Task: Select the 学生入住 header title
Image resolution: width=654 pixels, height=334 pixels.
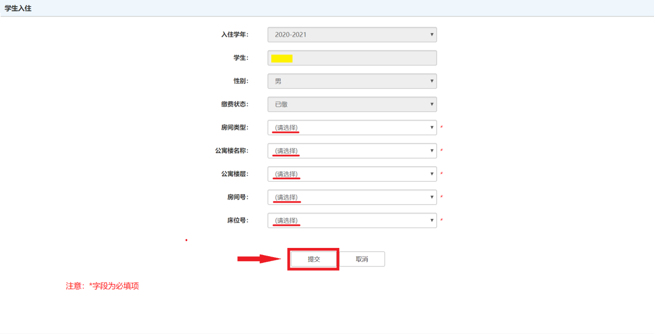Action: 18,8
